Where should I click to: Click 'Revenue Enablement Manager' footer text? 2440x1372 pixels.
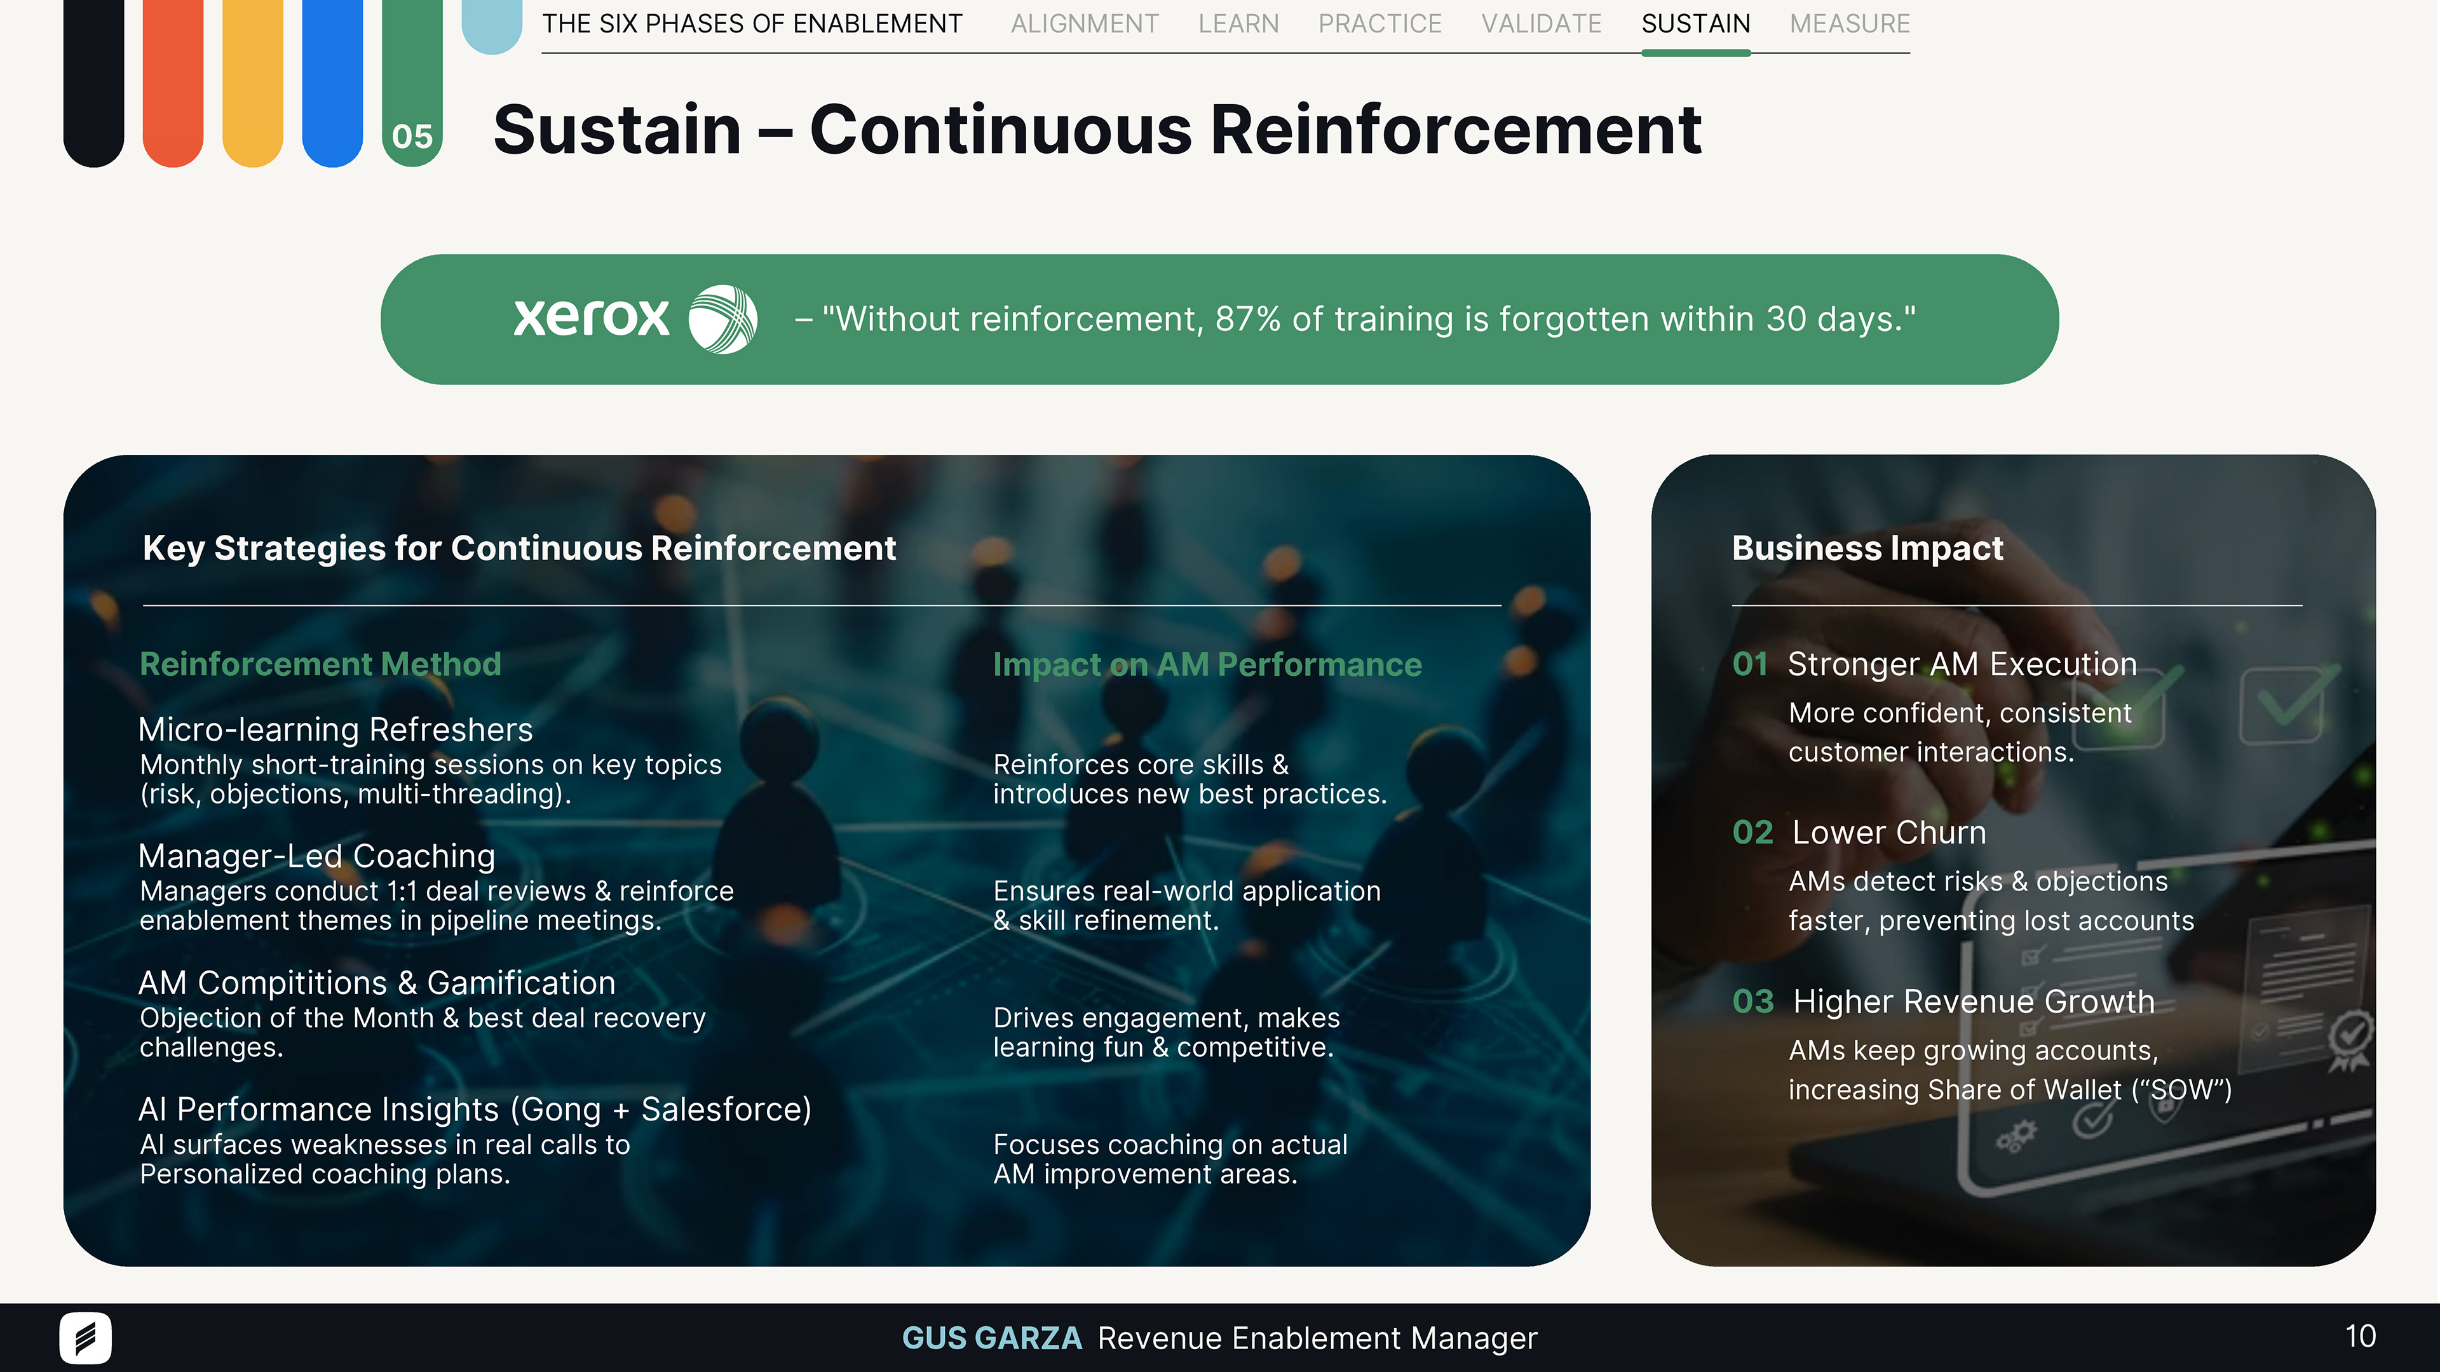pos(1318,1338)
